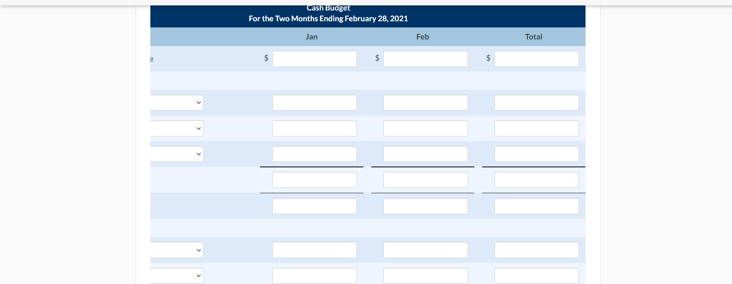Click the Feb input of the bottom row

pyautogui.click(x=425, y=275)
